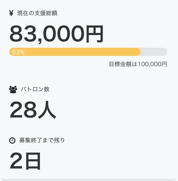Click the 人 character after 28
Viewport: 178px width, 181px height.
pyautogui.click(x=47, y=110)
